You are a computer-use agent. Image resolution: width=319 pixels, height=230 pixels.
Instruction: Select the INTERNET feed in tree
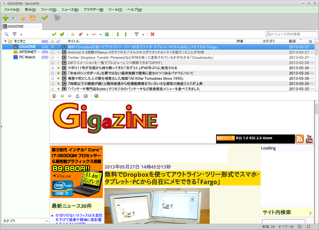(26, 52)
